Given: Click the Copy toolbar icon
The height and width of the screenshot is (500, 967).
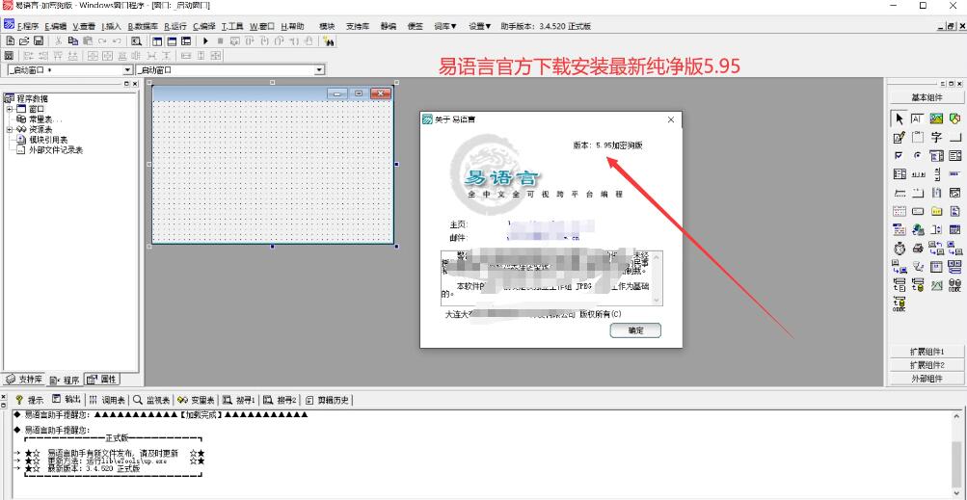Looking at the screenshot, I should coord(72,40).
